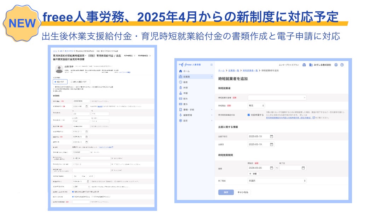Image resolution: width=381 pixels, height=213 pixels.
Task: Open the 出産日 calendar icon
Action: coord(272,145)
